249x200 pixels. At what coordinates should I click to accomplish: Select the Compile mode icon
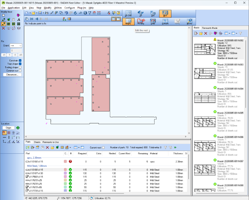[165, 21]
